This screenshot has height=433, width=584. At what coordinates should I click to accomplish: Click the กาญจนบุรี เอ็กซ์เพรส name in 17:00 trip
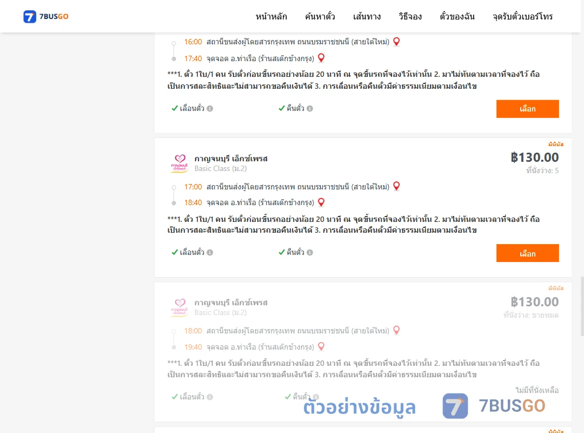[231, 159]
